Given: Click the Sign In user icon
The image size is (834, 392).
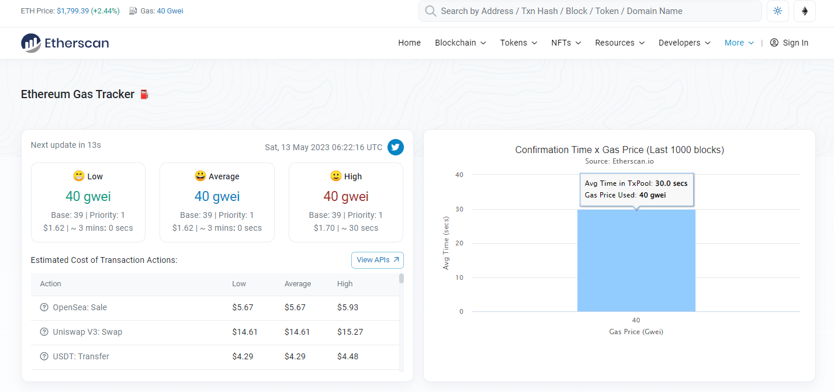Looking at the screenshot, I should [774, 43].
